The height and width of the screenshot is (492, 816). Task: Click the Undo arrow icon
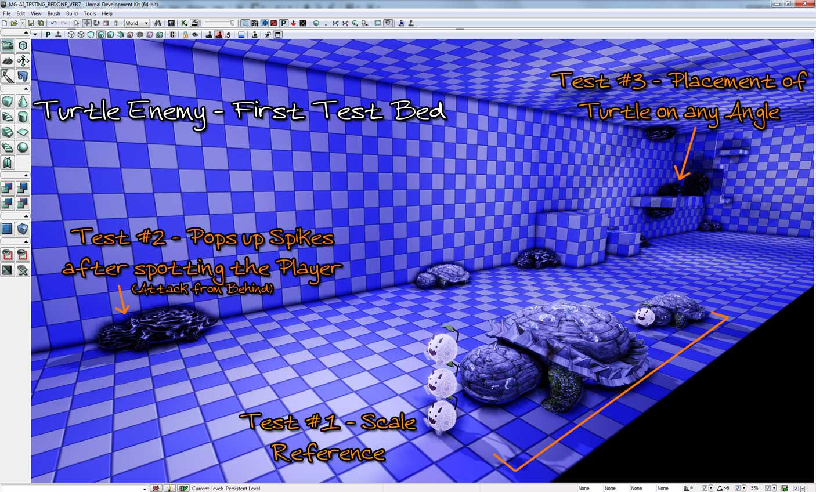(53, 23)
